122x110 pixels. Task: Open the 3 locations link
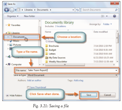61,26
